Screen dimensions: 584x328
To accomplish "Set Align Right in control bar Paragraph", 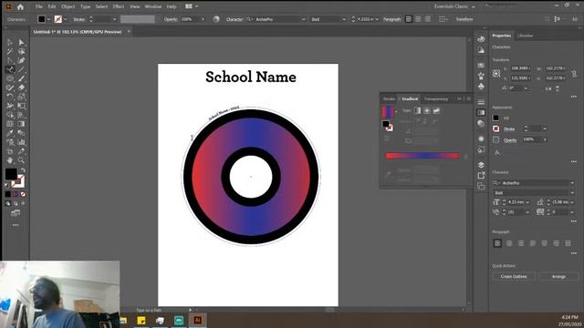I will click(428, 19).
